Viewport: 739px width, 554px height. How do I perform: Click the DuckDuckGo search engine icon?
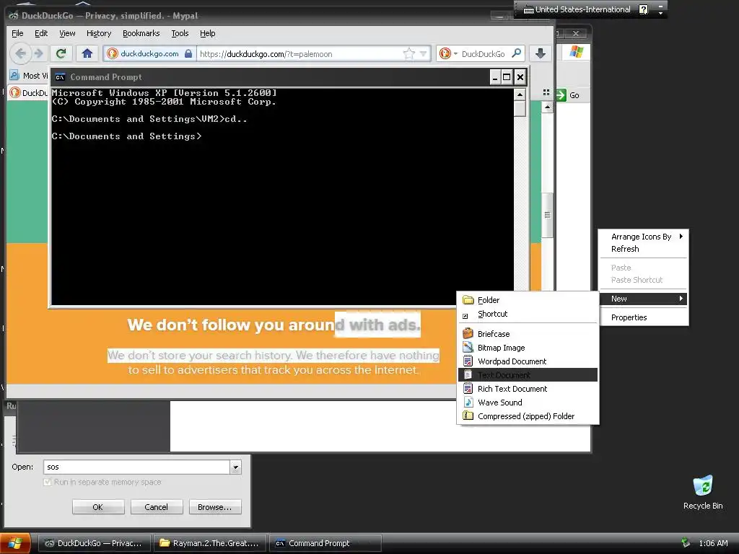click(x=445, y=53)
